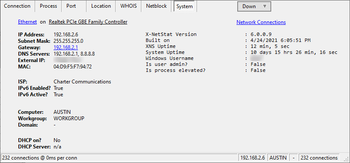Click status bar 232 connections @ 0ms text
The width and height of the screenshot is (350, 163).
pyautogui.click(x=40, y=158)
